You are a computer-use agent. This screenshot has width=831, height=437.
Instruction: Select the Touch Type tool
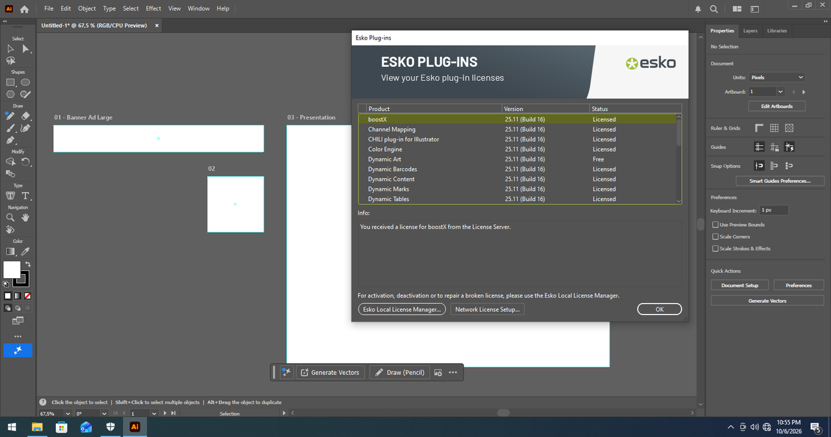pyautogui.click(x=10, y=195)
